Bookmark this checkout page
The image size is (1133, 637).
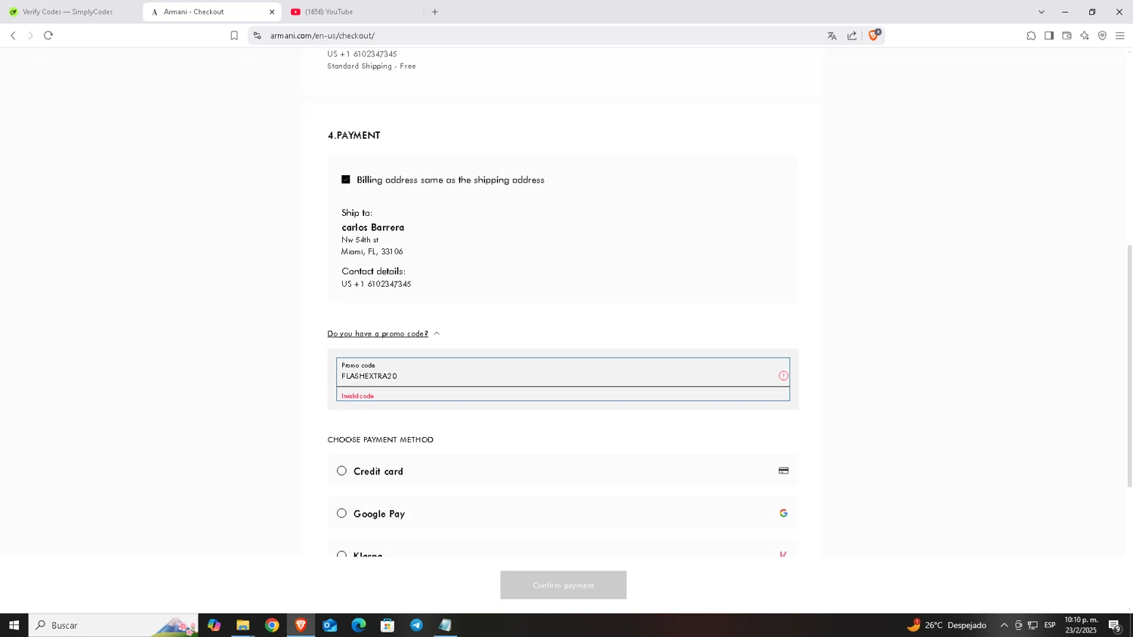(x=234, y=35)
